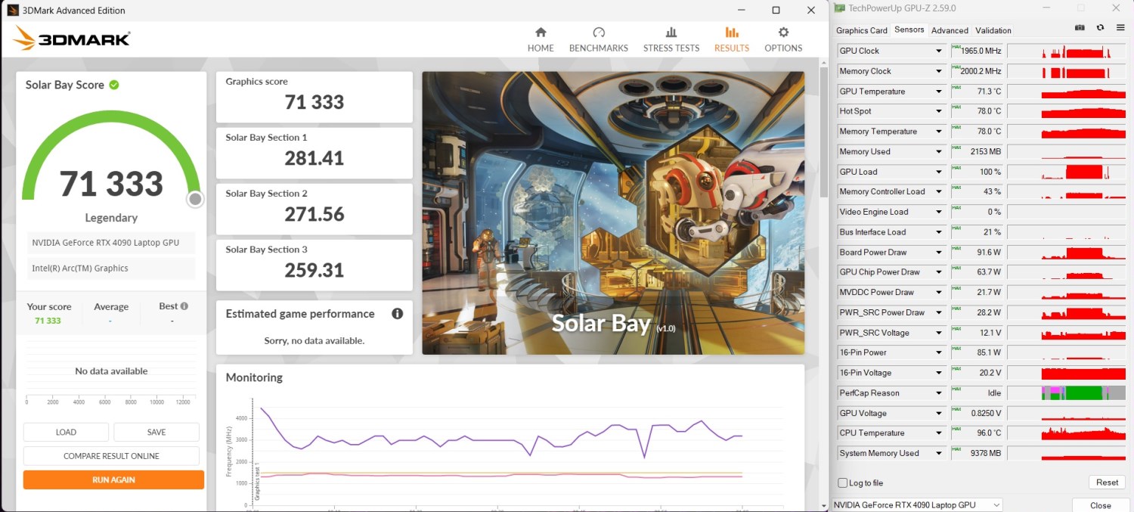Open STRESS TESTS from top navigation
This screenshot has width=1134, height=512.
671,39
